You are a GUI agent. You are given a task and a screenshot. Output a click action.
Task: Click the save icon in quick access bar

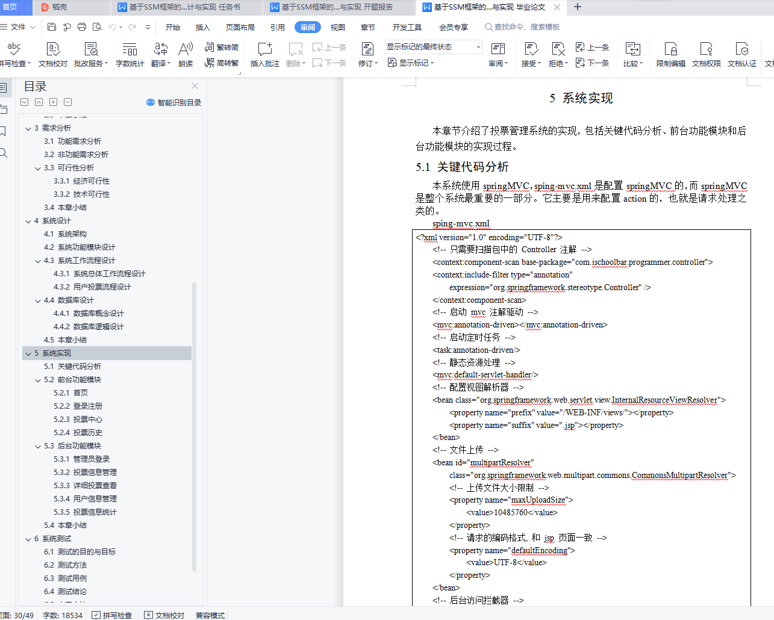(52, 27)
